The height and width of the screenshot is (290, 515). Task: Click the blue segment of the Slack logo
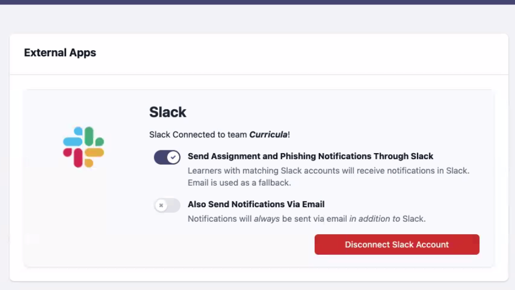[x=74, y=138]
